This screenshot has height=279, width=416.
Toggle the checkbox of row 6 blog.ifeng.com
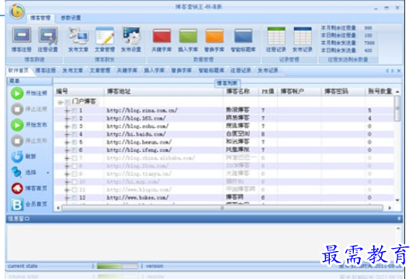(x=75, y=150)
